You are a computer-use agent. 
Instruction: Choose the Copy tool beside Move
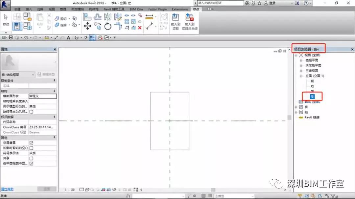[x=98, y=26]
